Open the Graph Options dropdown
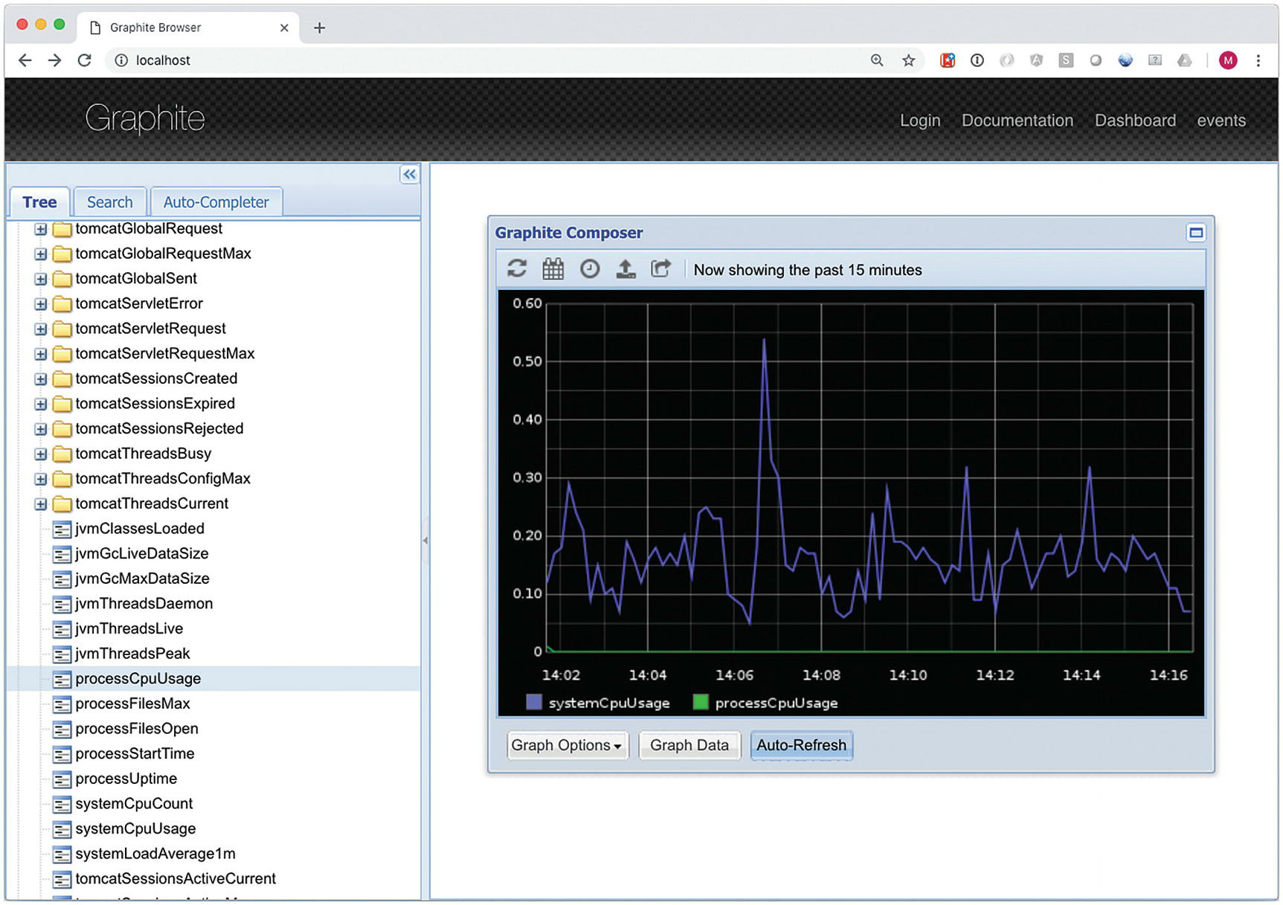 click(567, 745)
